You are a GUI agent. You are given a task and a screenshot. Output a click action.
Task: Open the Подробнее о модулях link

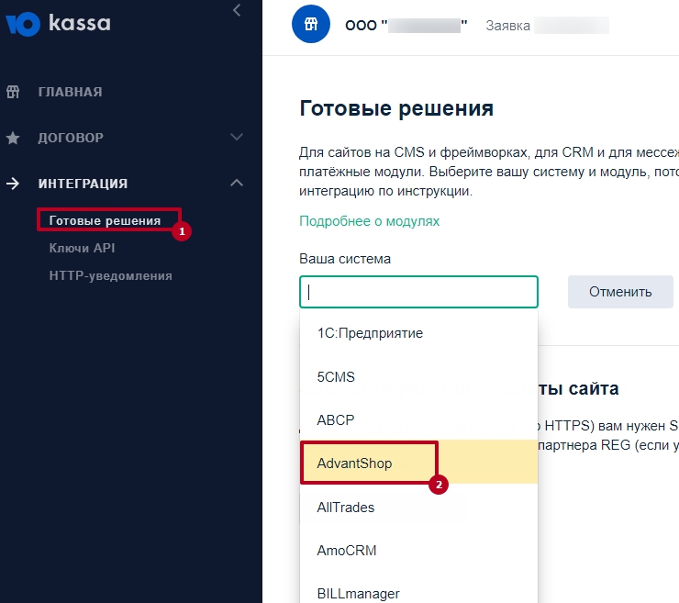pyautogui.click(x=369, y=221)
